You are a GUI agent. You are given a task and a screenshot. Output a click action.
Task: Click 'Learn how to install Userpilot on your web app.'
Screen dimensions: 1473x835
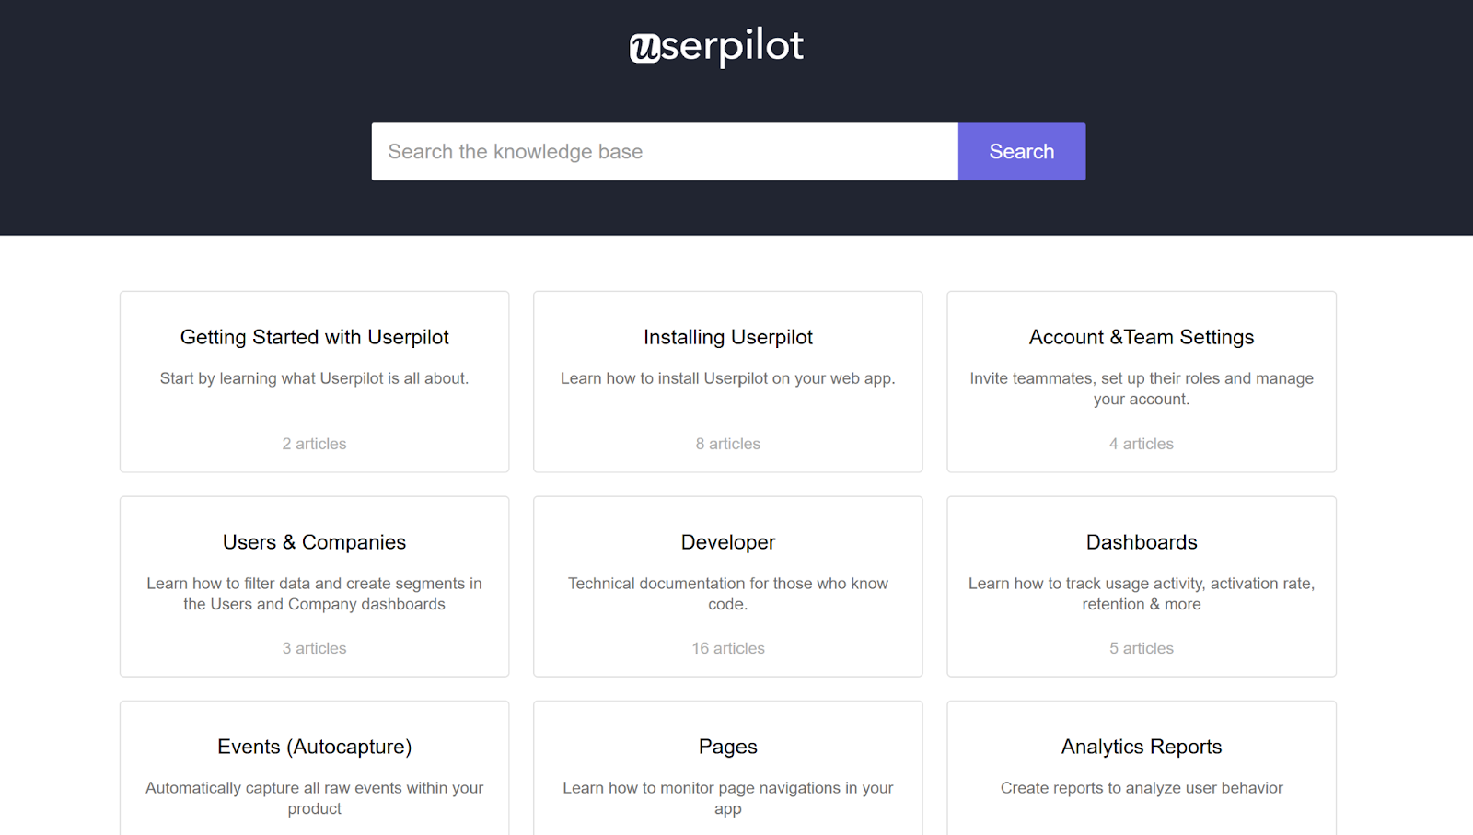coord(728,378)
